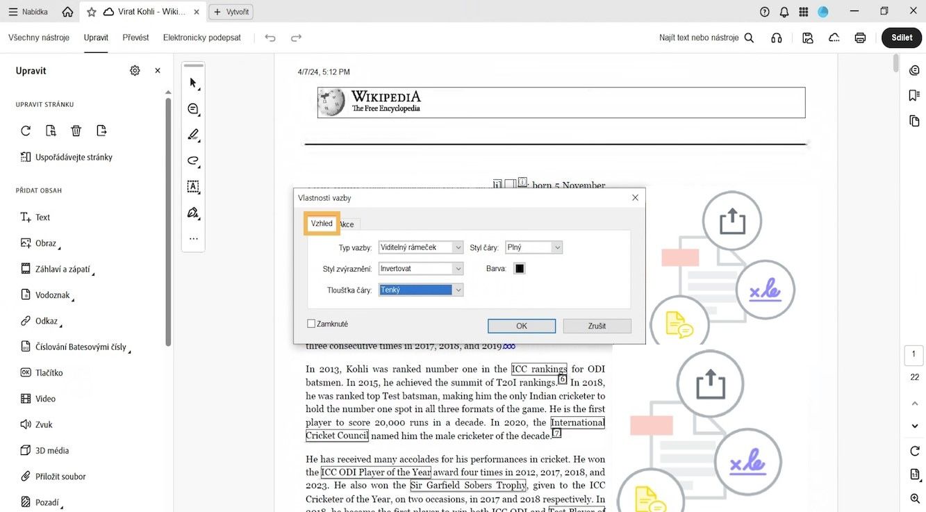Select the Video tool
The image size is (926, 512).
point(38,399)
